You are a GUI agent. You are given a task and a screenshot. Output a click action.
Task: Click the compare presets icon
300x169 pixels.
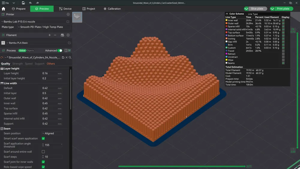pyautogui.click(x=70, y=51)
